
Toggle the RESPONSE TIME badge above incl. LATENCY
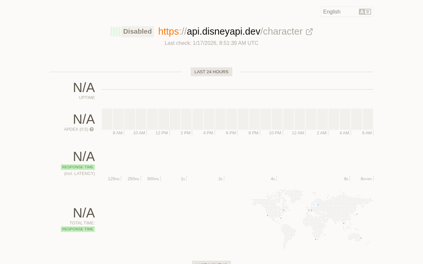[78, 167]
